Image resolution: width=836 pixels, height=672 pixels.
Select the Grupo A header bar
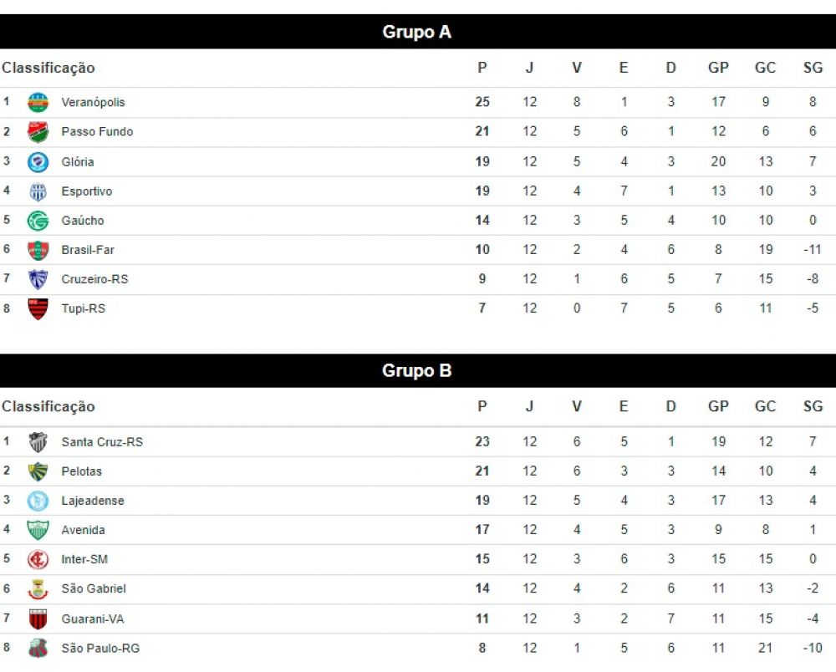(x=418, y=32)
